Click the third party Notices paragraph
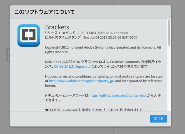The height and width of the screenshot is (134, 185). [x=104, y=81]
